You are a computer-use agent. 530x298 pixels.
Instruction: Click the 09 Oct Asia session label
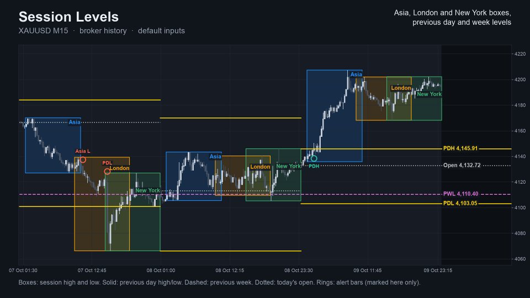356,74
